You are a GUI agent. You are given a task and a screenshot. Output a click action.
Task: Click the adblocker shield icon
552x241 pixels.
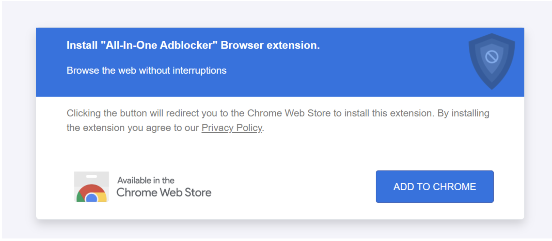(492, 61)
